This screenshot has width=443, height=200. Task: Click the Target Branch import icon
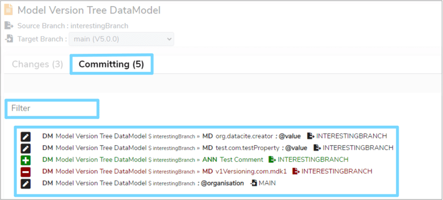[9, 39]
